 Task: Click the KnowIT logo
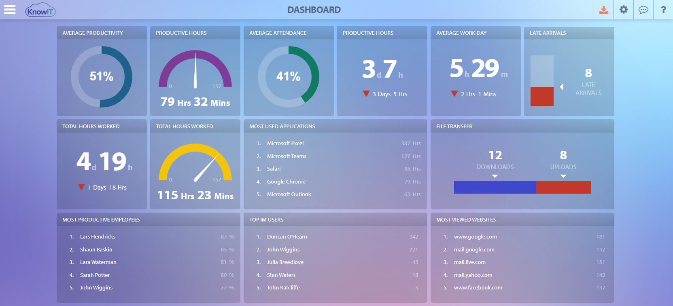[40, 11]
